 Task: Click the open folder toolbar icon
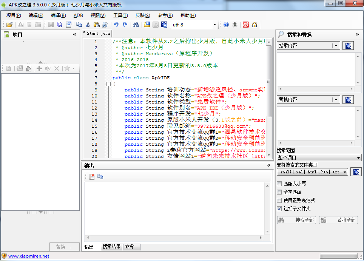pos(9,25)
